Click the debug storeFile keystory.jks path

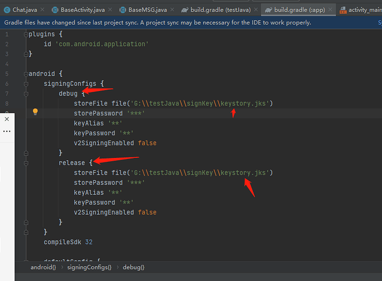pos(200,103)
